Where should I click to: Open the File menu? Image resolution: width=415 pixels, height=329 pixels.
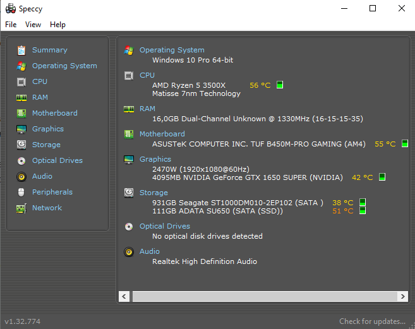pos(11,25)
